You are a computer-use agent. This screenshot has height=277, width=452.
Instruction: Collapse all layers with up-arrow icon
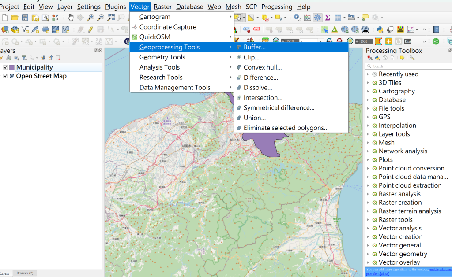[x=50, y=58]
